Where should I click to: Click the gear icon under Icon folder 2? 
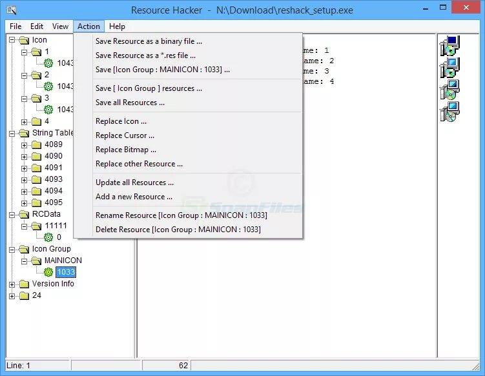(48, 86)
